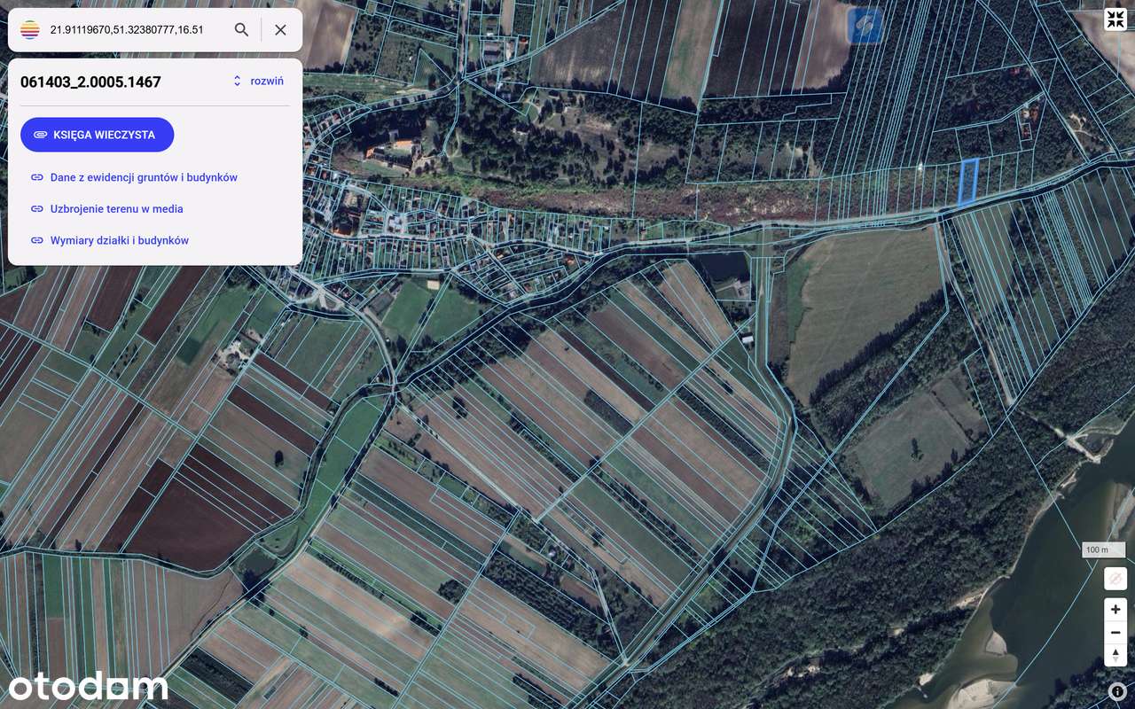The width and height of the screenshot is (1135, 709).
Task: Zoom out using the minus icon
Action: click(1115, 632)
